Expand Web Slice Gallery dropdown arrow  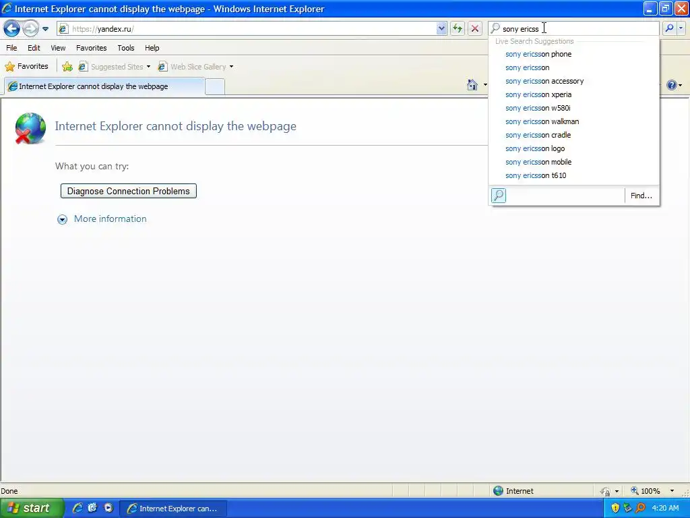(232, 67)
